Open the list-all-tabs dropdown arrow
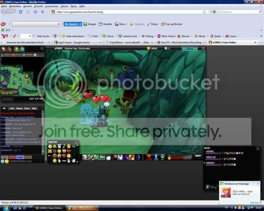This screenshot has width=264, height=211. click(262, 43)
